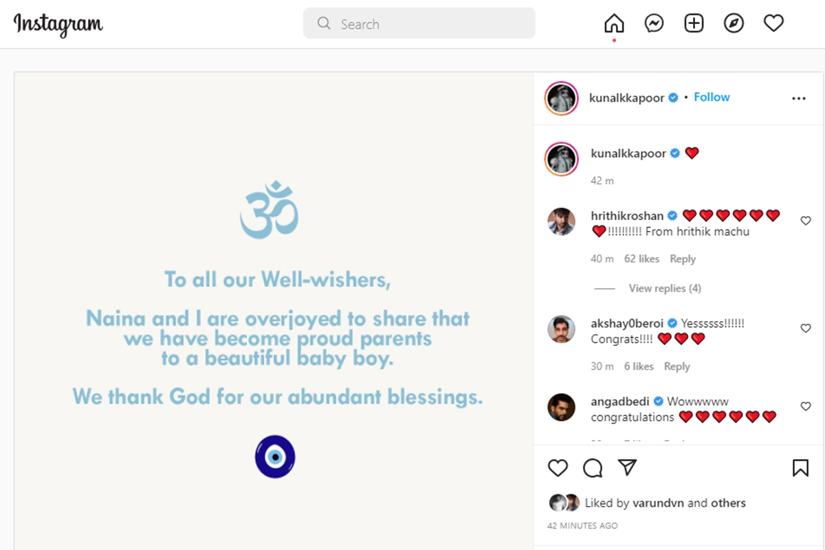Save post with bookmark icon
The height and width of the screenshot is (550, 825).
800,468
